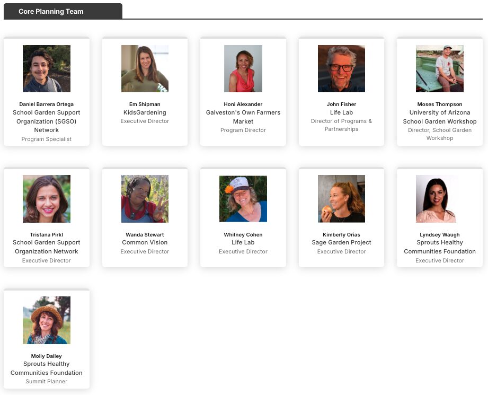Select the Core Planning Team tab

[x=51, y=11]
